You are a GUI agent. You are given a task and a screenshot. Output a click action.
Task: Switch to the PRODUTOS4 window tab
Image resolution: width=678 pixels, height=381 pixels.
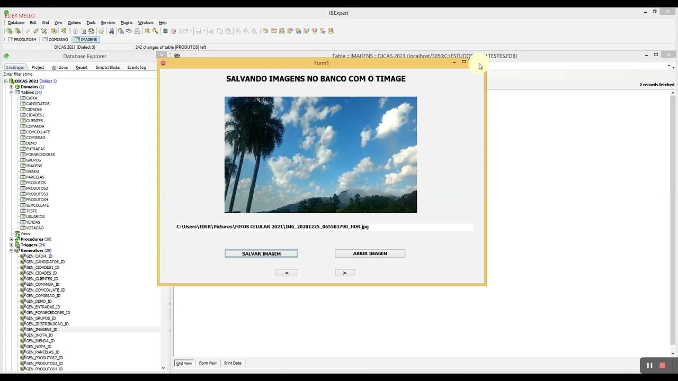(x=22, y=39)
